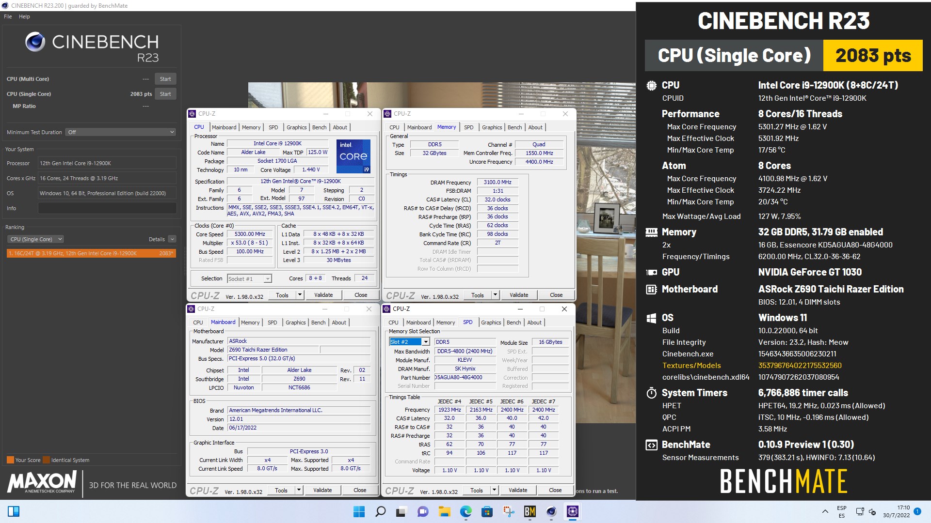Open taskbar Search
Screen dimensions: 931x523
[381, 511]
